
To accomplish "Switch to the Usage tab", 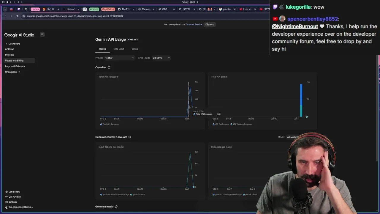I will pyautogui.click(x=102, y=49).
